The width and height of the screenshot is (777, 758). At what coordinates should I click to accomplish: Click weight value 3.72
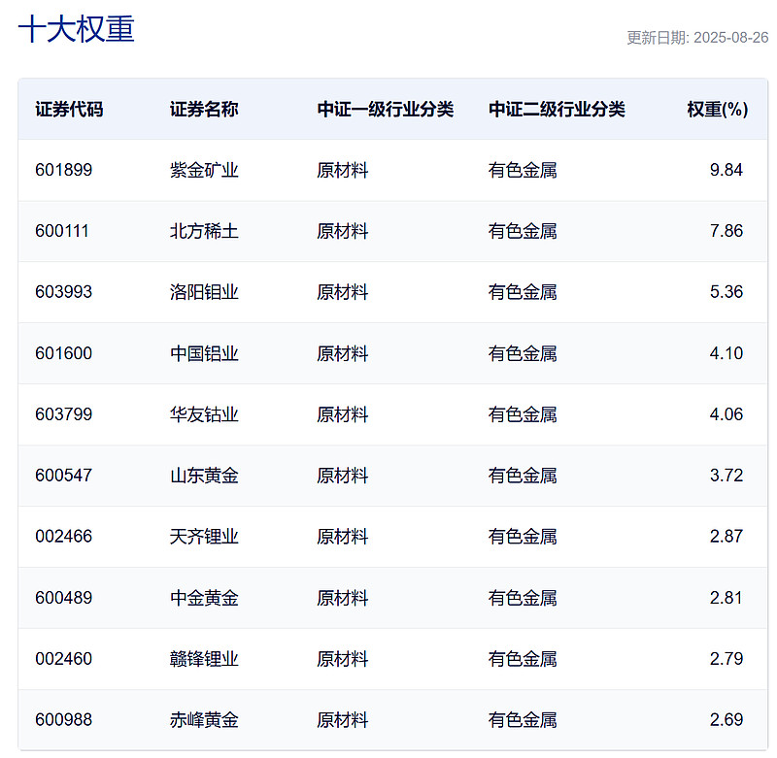726,476
